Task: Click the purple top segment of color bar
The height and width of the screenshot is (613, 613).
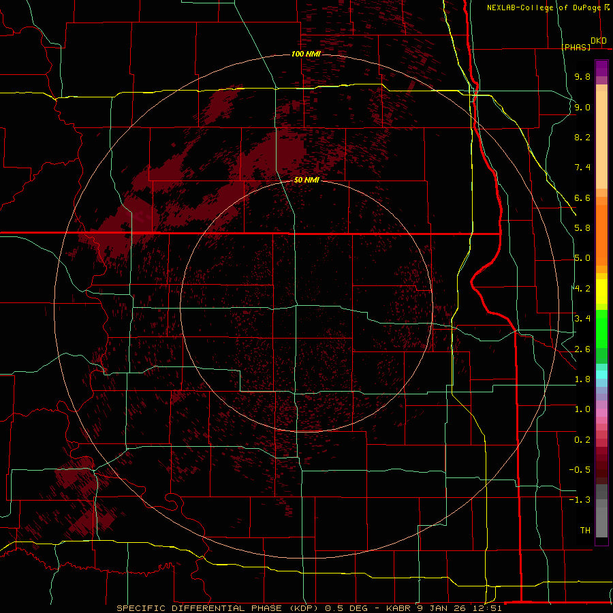Action: click(x=601, y=68)
